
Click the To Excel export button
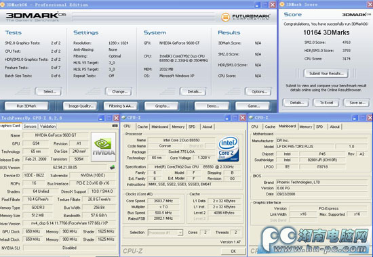tap(326, 103)
